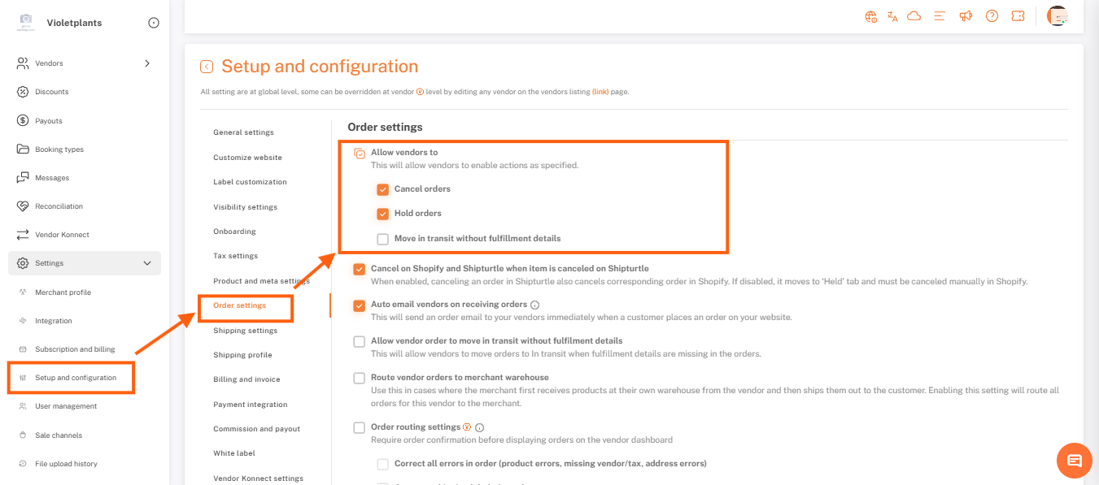The height and width of the screenshot is (485, 1099).
Task: Collapse the Settings sidebar section
Action: pyautogui.click(x=147, y=263)
